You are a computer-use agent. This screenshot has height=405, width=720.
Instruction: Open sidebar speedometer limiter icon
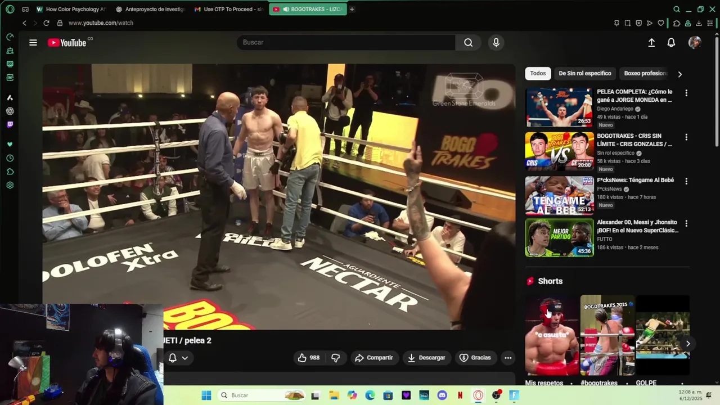tap(10, 37)
